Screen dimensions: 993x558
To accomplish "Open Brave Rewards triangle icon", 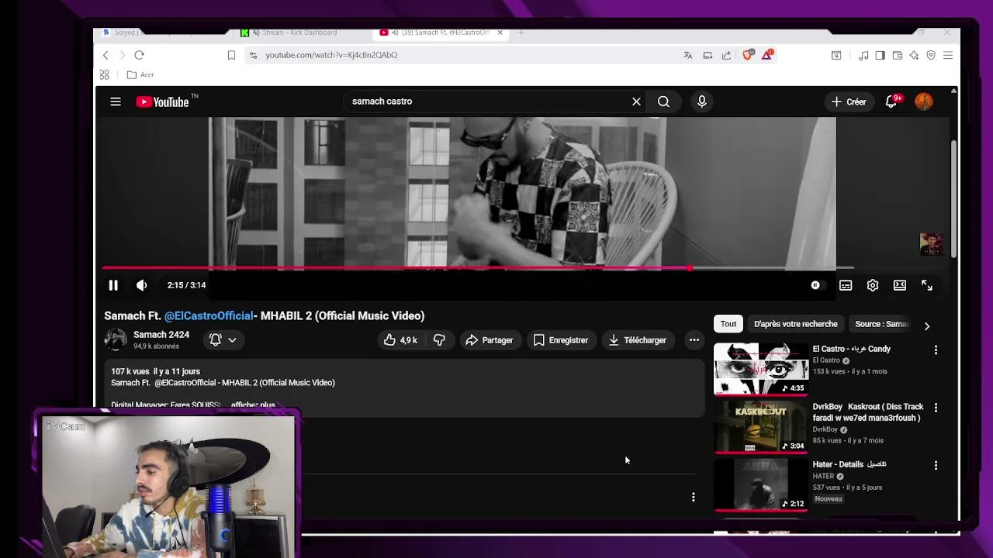I will 767,55.
